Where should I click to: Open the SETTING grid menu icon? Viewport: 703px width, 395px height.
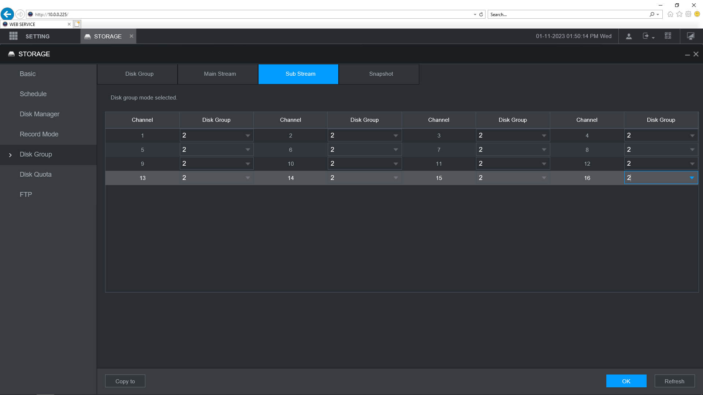point(14,36)
